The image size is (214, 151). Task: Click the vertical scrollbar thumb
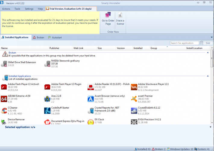pyautogui.click(x=212, y=58)
